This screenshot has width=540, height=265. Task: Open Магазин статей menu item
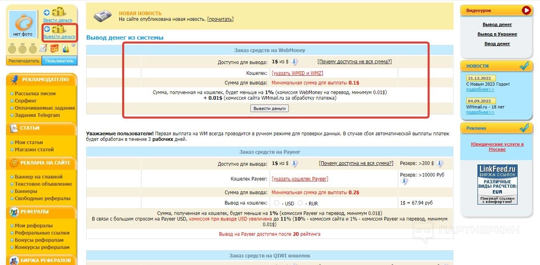[x=34, y=150]
